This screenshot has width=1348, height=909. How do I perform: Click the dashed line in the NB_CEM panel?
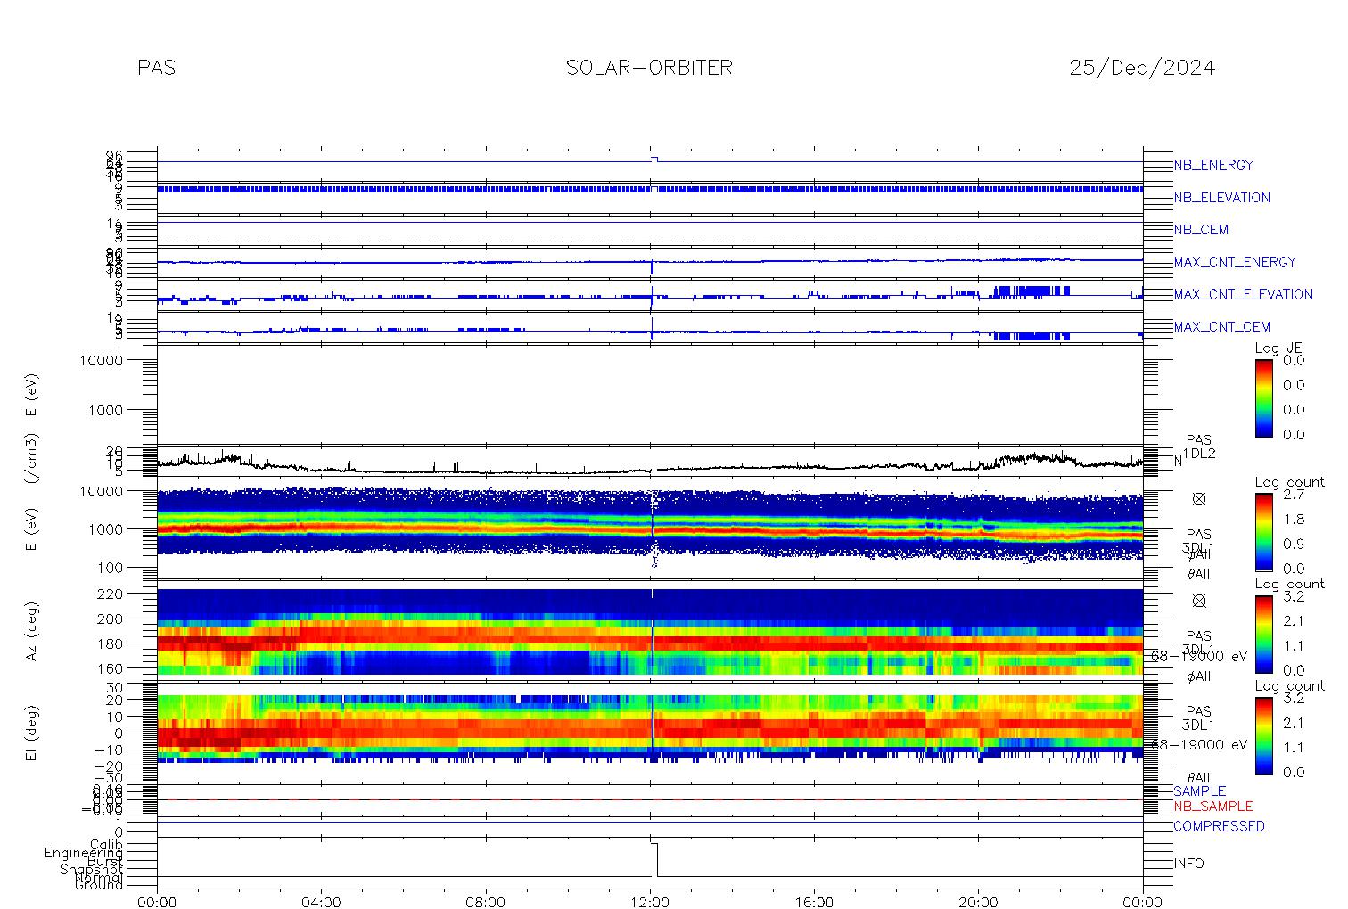click(650, 242)
